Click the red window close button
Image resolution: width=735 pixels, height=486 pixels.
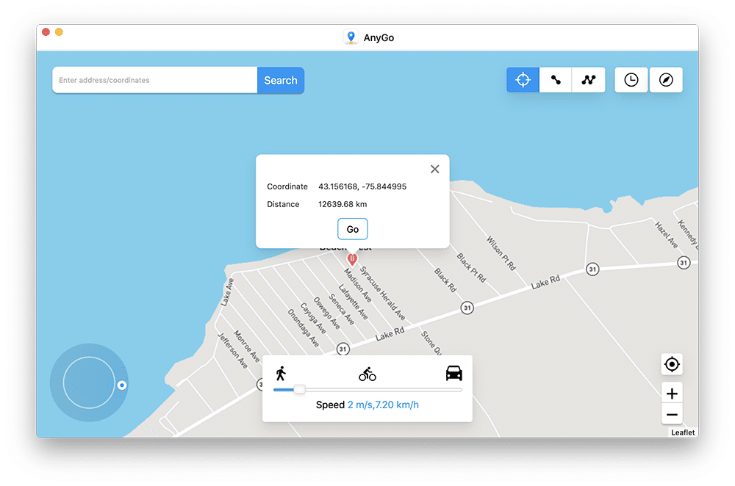pyautogui.click(x=46, y=32)
